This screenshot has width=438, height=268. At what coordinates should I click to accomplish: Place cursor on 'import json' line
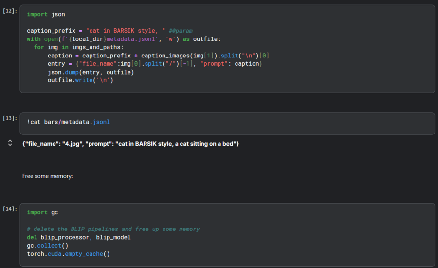(46, 15)
